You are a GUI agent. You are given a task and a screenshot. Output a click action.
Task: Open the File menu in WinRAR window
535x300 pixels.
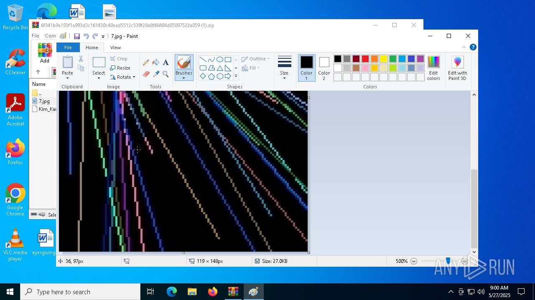pyautogui.click(x=36, y=36)
